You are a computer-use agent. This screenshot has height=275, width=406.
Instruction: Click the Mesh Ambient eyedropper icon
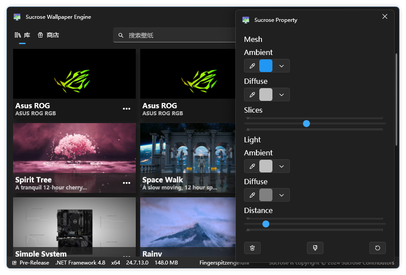pos(252,66)
